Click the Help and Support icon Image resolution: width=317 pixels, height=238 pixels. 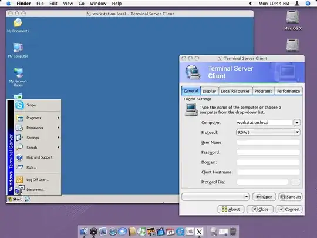pos(19,157)
